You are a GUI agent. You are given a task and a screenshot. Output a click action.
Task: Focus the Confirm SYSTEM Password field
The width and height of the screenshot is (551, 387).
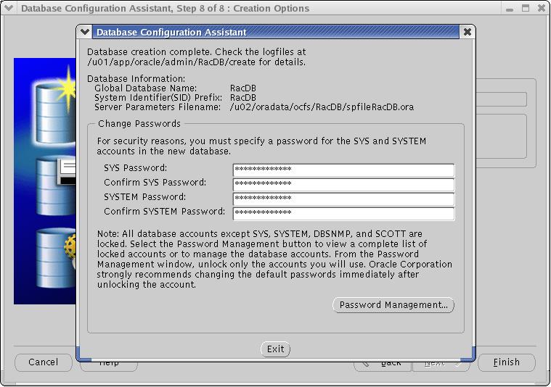coord(343,214)
